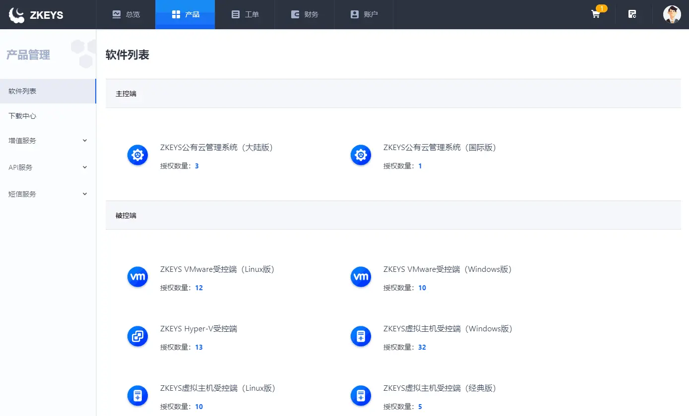This screenshot has height=416, width=689.
Task: Open ZKEYS虚拟主机受控端（Windows版）
Action: [x=448, y=329]
